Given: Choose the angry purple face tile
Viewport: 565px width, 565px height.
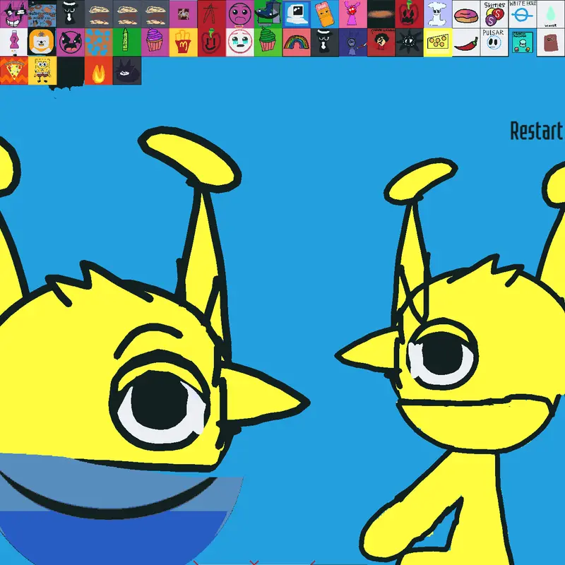Looking at the screenshot, I should pyautogui.click(x=70, y=42).
